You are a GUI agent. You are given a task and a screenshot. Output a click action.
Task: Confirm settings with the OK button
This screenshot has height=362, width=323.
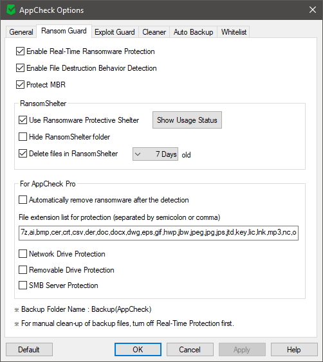click(138, 350)
